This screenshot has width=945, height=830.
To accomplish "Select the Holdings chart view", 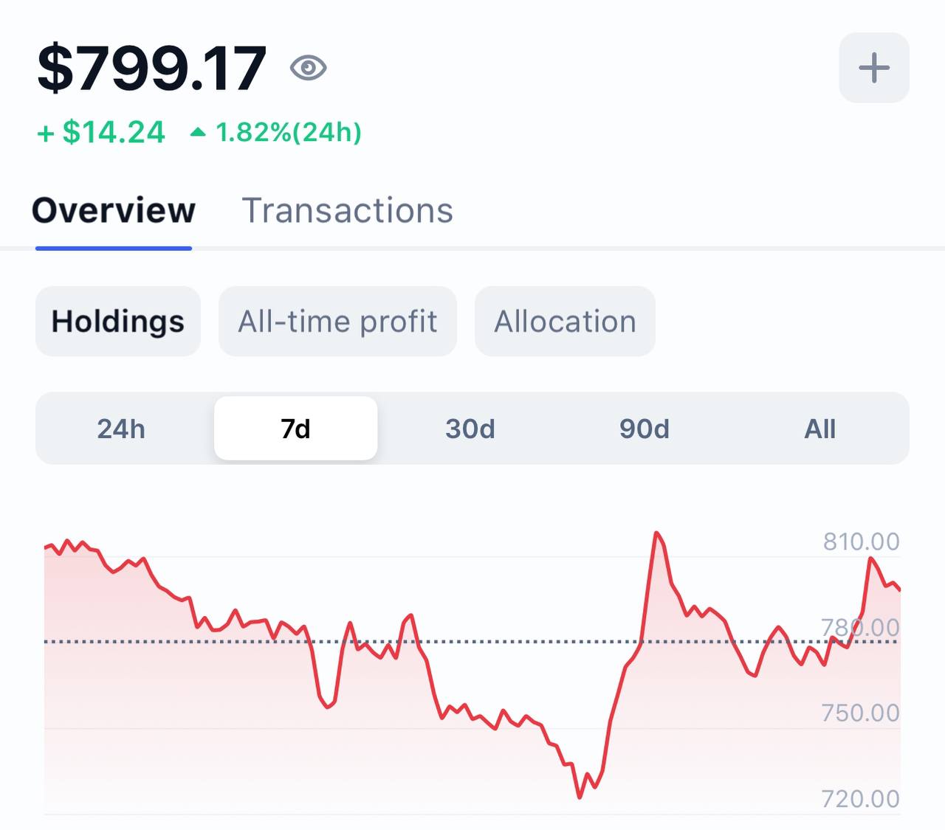I will pos(118,322).
